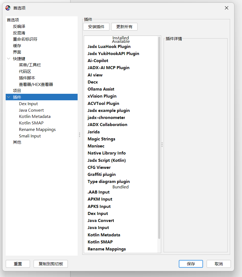Viewport: 242px width, 277px height.
Task: Select the CFG Viewer plugin
Action: [x=99, y=168]
